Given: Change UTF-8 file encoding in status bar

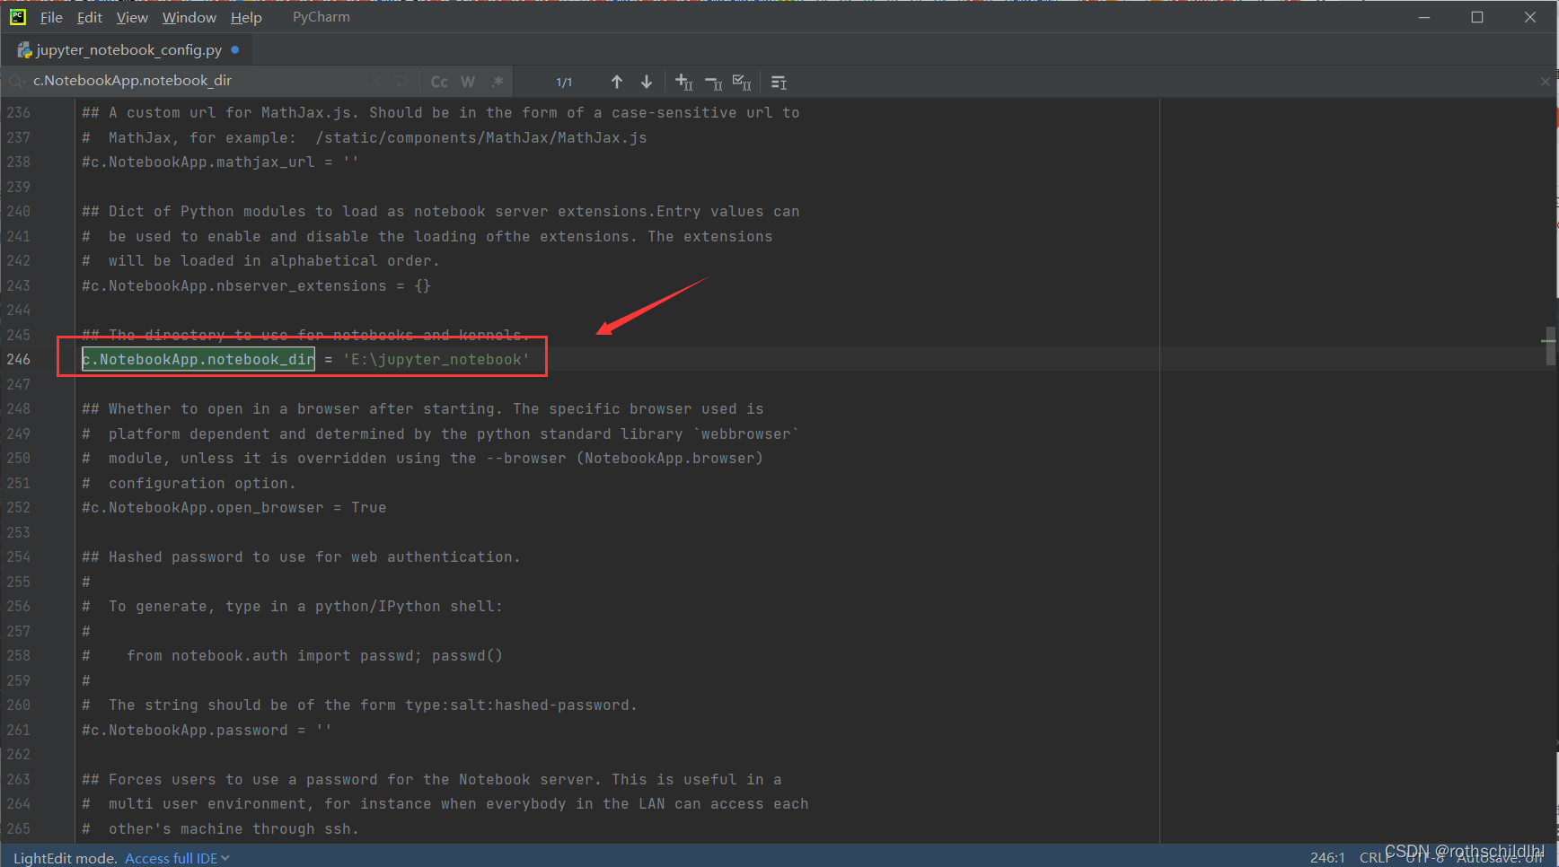Looking at the screenshot, I should point(1424,858).
